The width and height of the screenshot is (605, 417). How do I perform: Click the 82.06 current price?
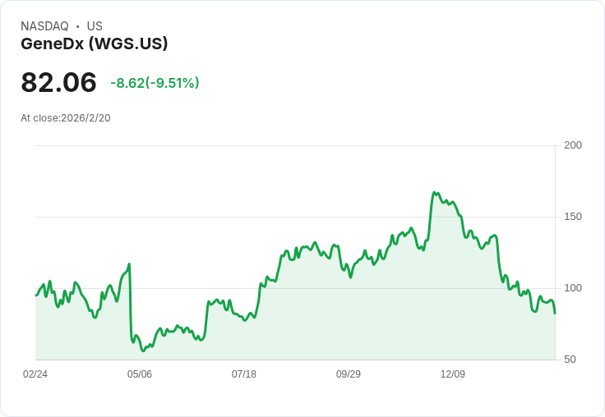point(58,83)
